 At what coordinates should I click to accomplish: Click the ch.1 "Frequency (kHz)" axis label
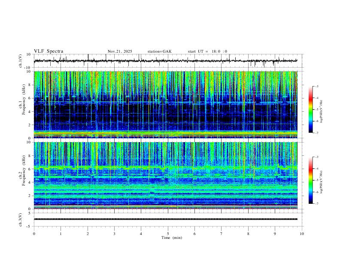(x=24, y=99)
